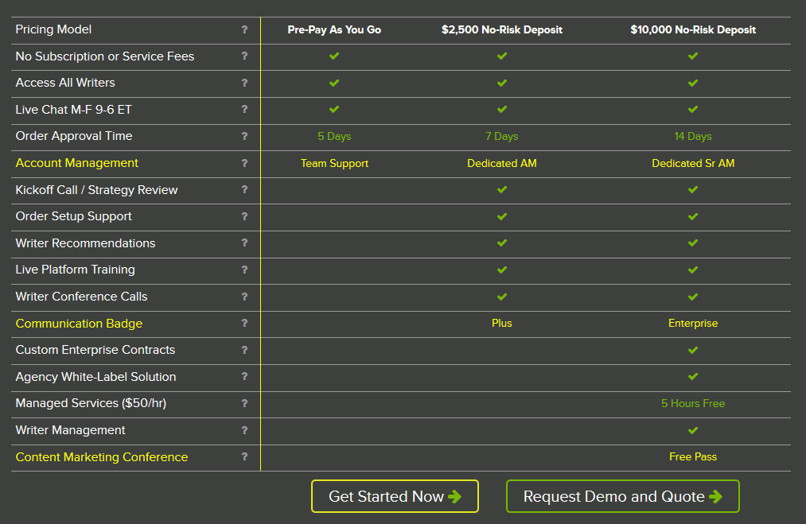This screenshot has height=524, width=806.
Task: Click Request Demo and Quote
Action: click(x=622, y=495)
